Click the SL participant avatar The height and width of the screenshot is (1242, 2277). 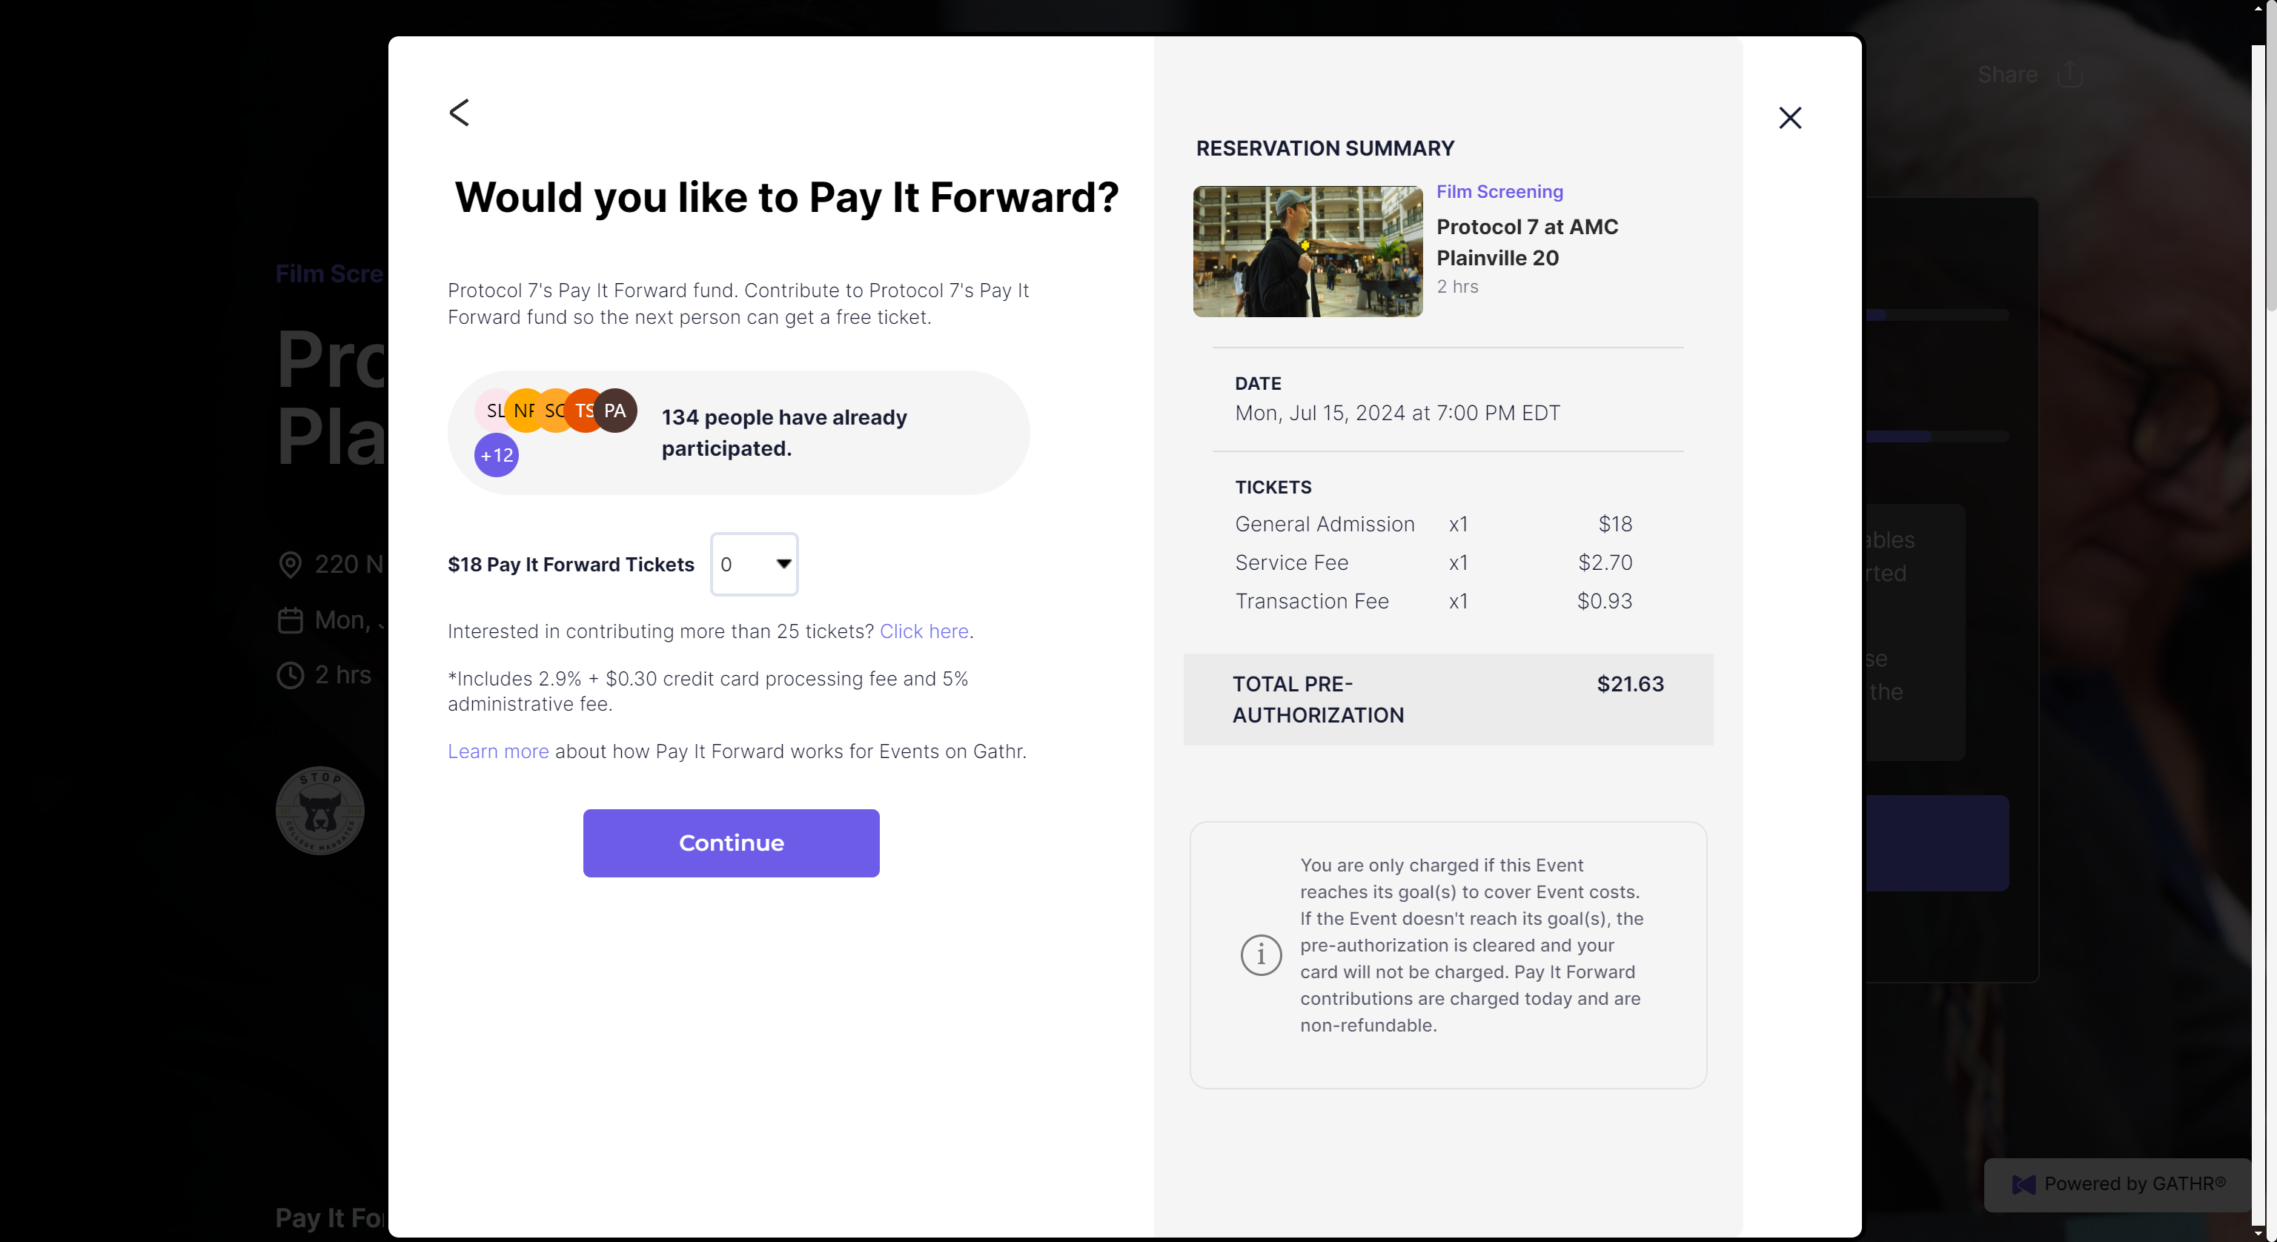(x=490, y=410)
